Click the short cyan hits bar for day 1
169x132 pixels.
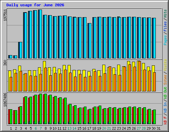(11, 57)
